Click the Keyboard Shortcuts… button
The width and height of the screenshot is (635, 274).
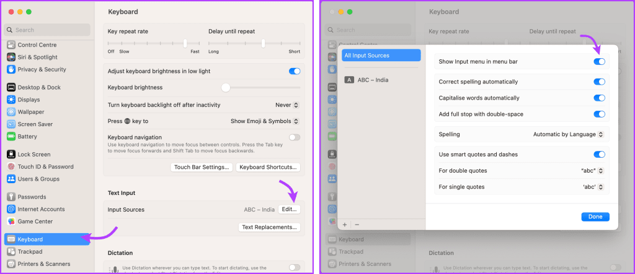click(x=268, y=167)
